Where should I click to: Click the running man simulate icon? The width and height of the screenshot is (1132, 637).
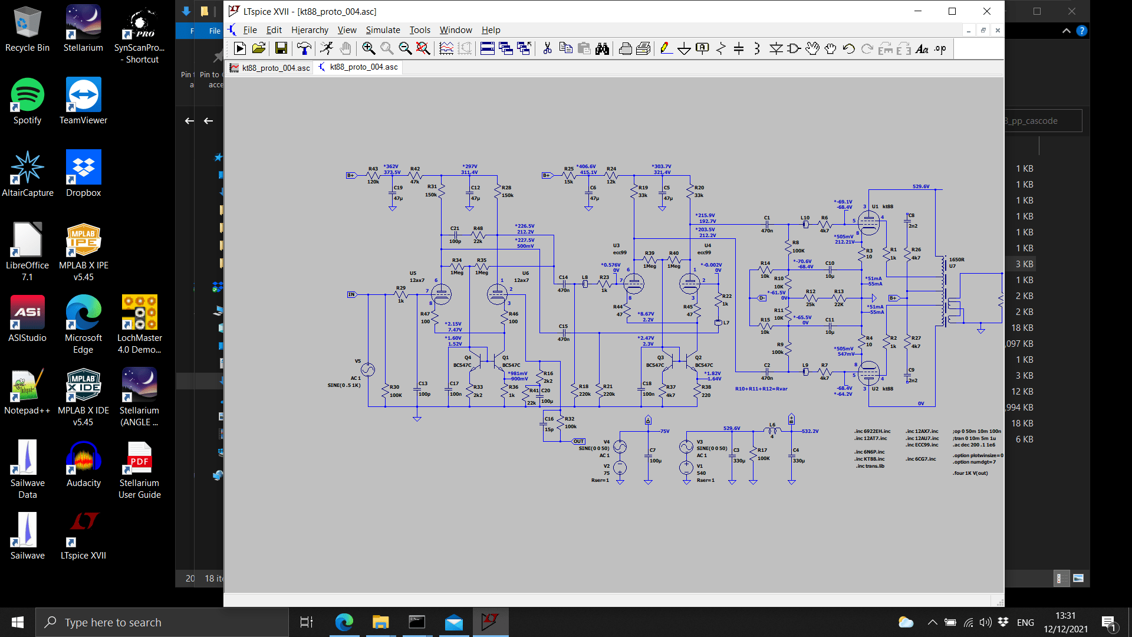[327, 49]
